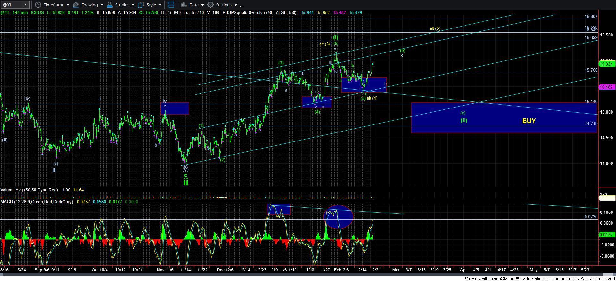Image resolution: width=616 pixels, height=281 pixels.
Task: Open the Drawing menu
Action: coord(90,5)
